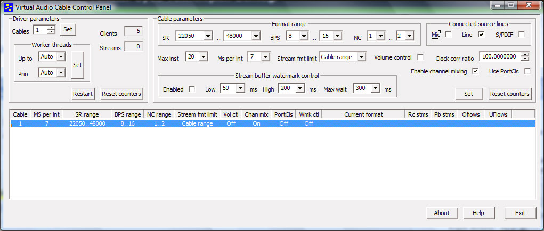Screen dimensions: 544x231
Task: Click the Clients count field
Action: (134, 31)
